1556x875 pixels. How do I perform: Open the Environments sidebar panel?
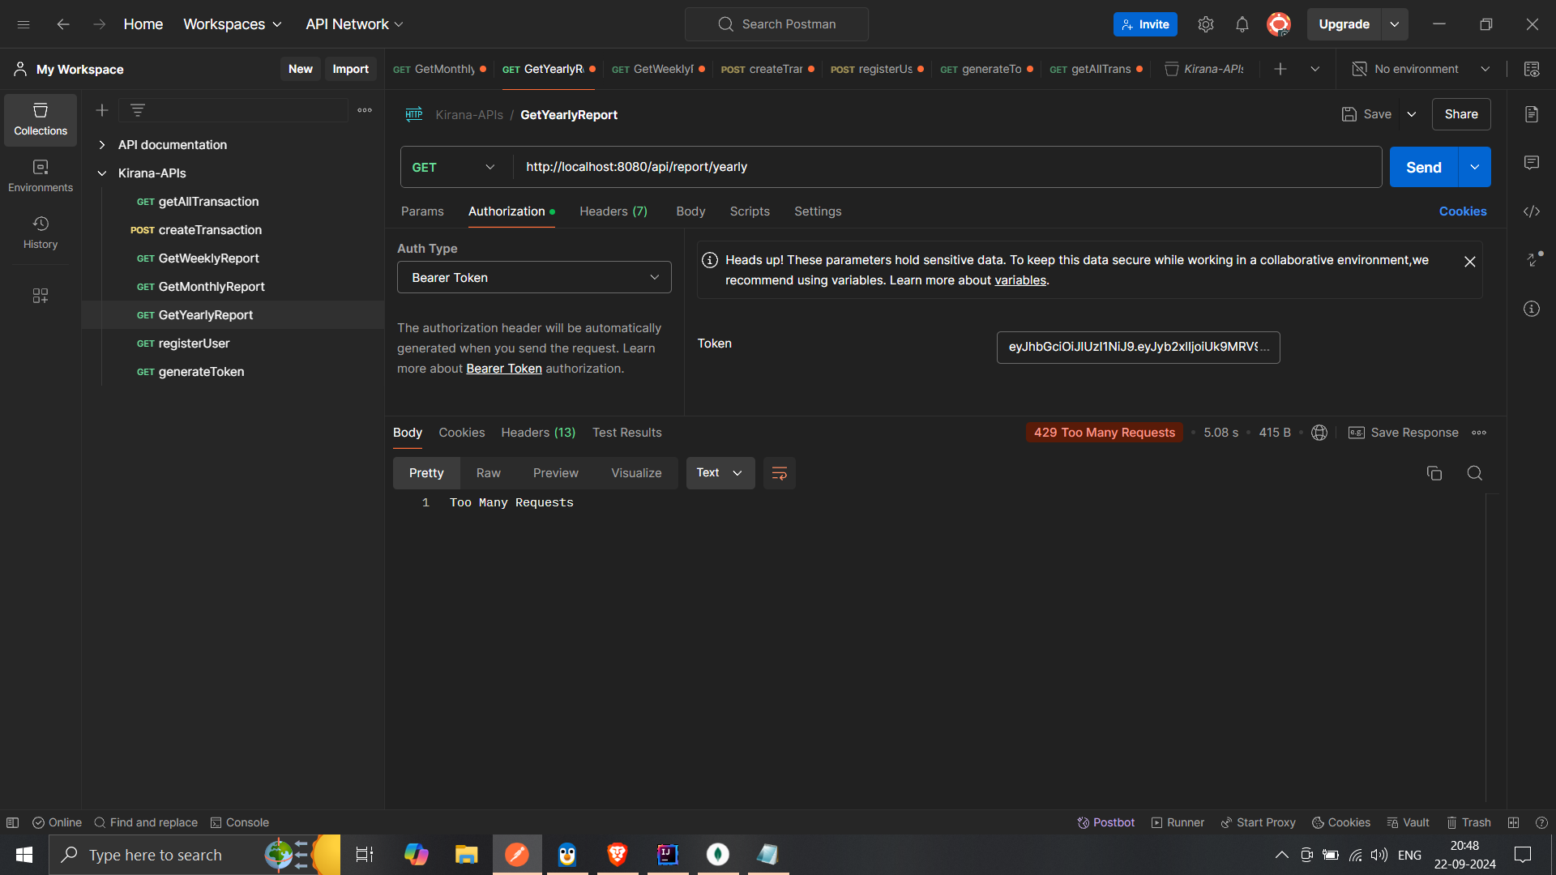(x=41, y=175)
